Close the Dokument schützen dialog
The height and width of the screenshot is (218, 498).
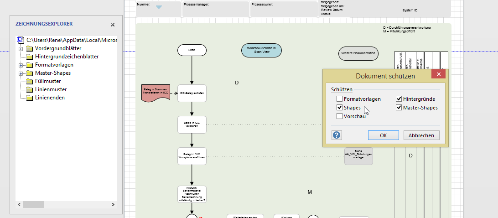tap(438, 75)
